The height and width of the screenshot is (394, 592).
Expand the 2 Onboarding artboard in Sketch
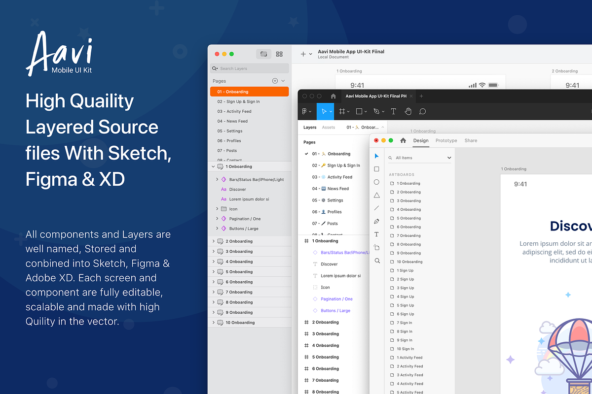[x=213, y=241]
